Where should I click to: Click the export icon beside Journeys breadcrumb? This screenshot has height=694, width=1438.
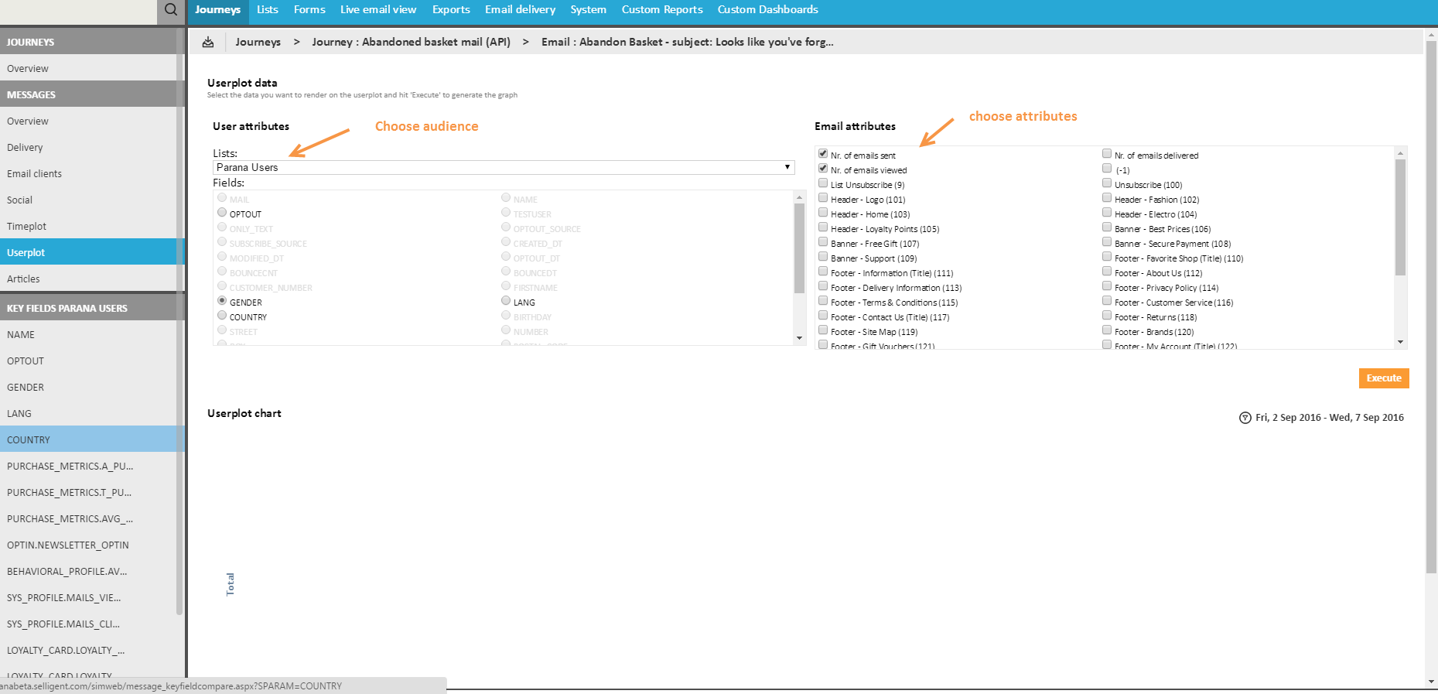(208, 43)
